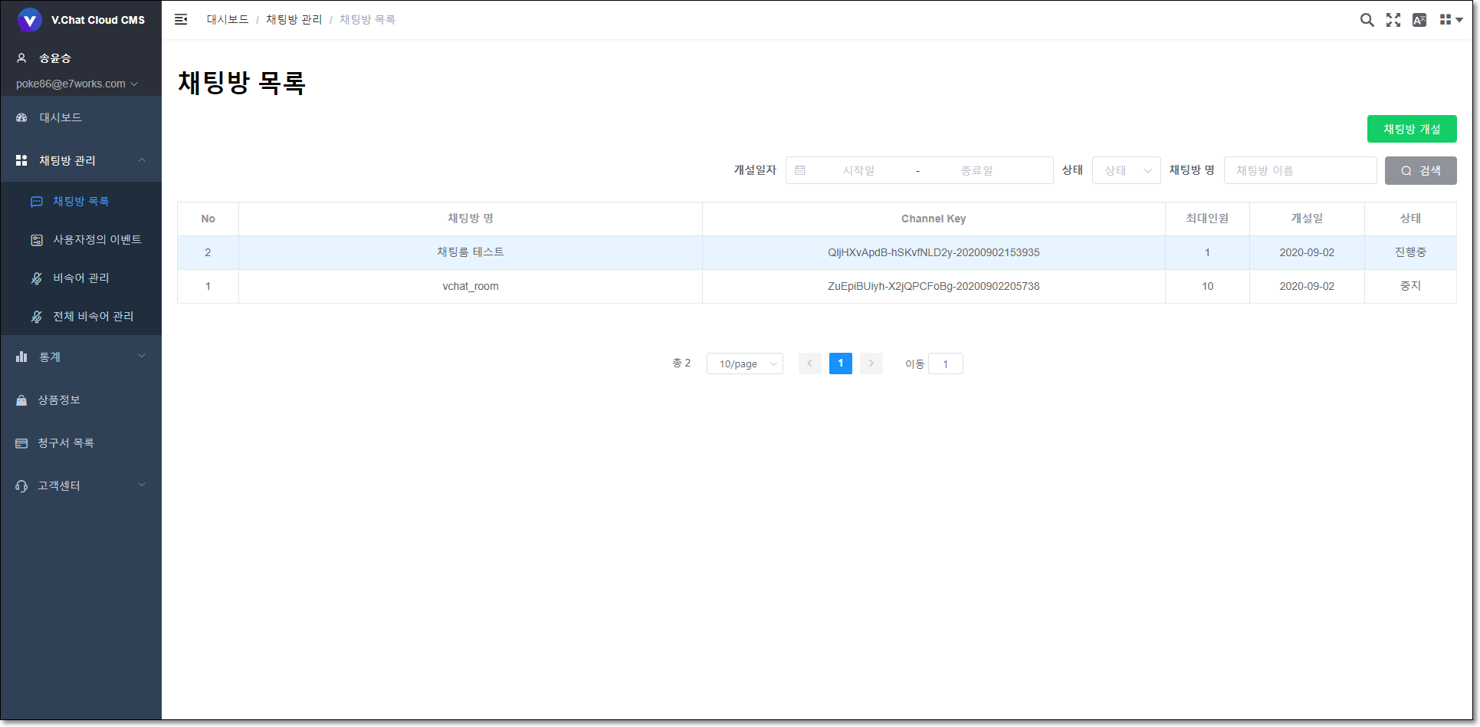This screenshot has width=1480, height=727.
Task: Click the muted mic icon for 비속어 관리
Action: (x=36, y=278)
